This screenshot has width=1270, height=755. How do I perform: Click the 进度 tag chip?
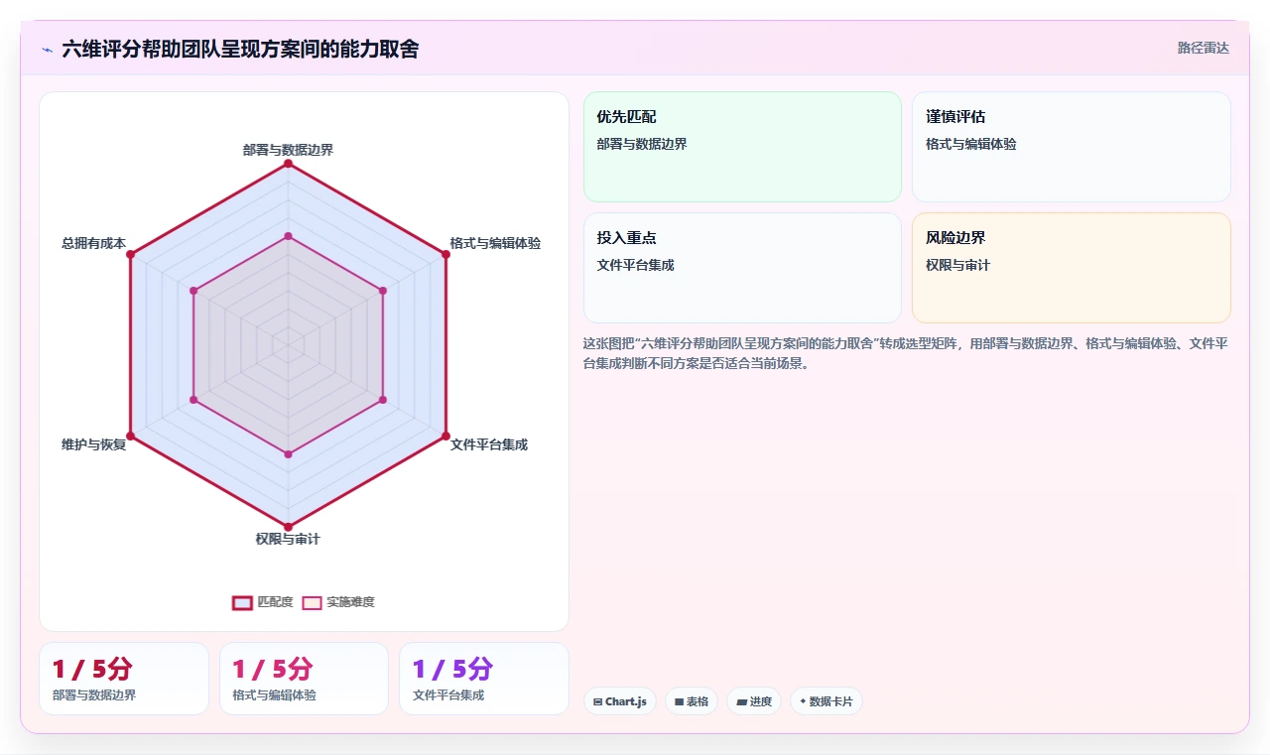click(x=754, y=701)
